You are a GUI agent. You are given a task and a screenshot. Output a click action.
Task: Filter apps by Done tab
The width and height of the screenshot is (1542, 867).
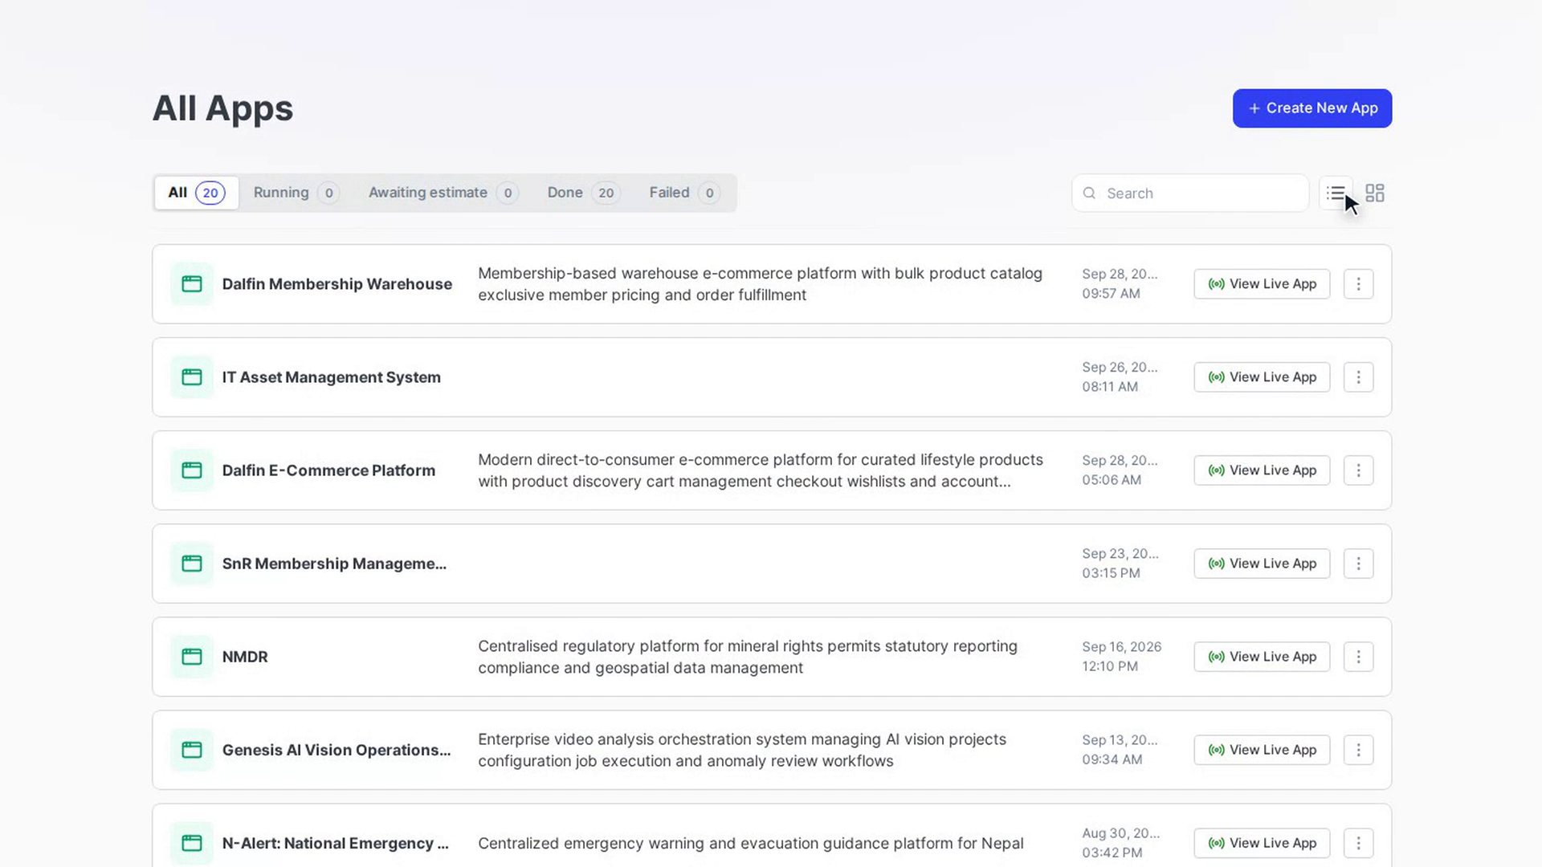tap(584, 193)
